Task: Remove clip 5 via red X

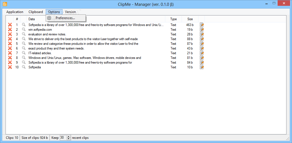Action: pyautogui.click(x=10, y=44)
